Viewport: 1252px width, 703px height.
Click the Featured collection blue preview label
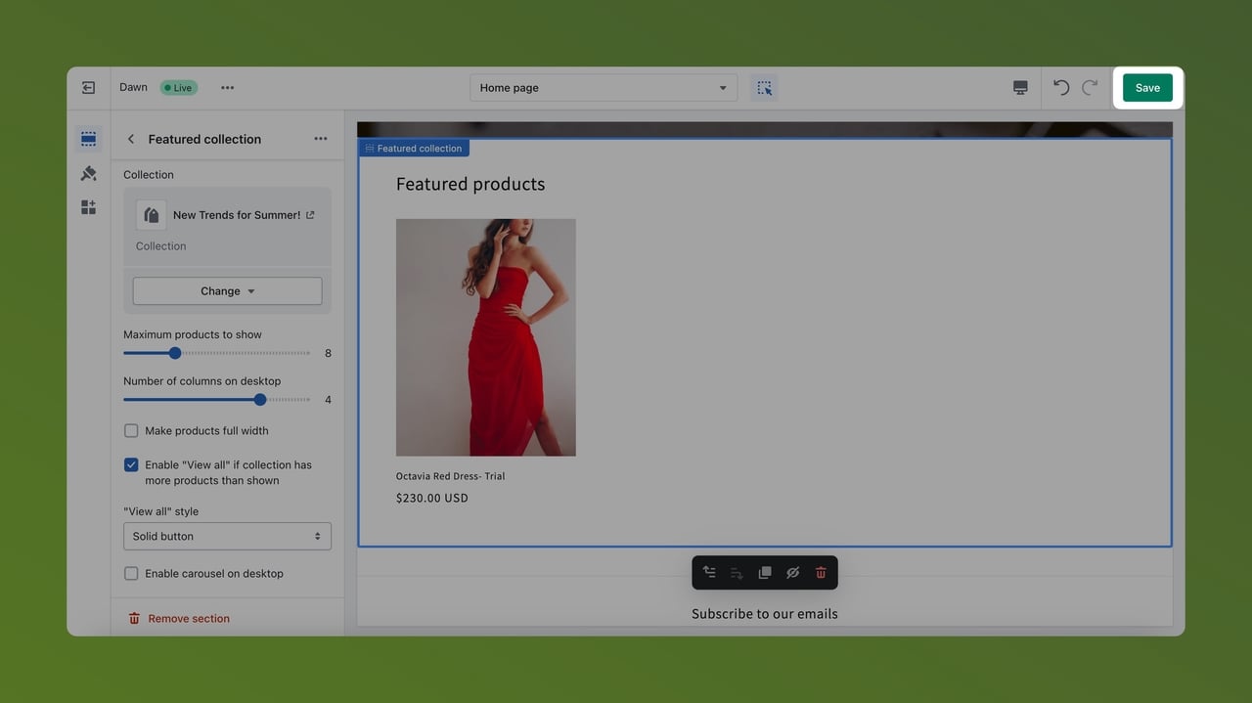[x=413, y=149]
